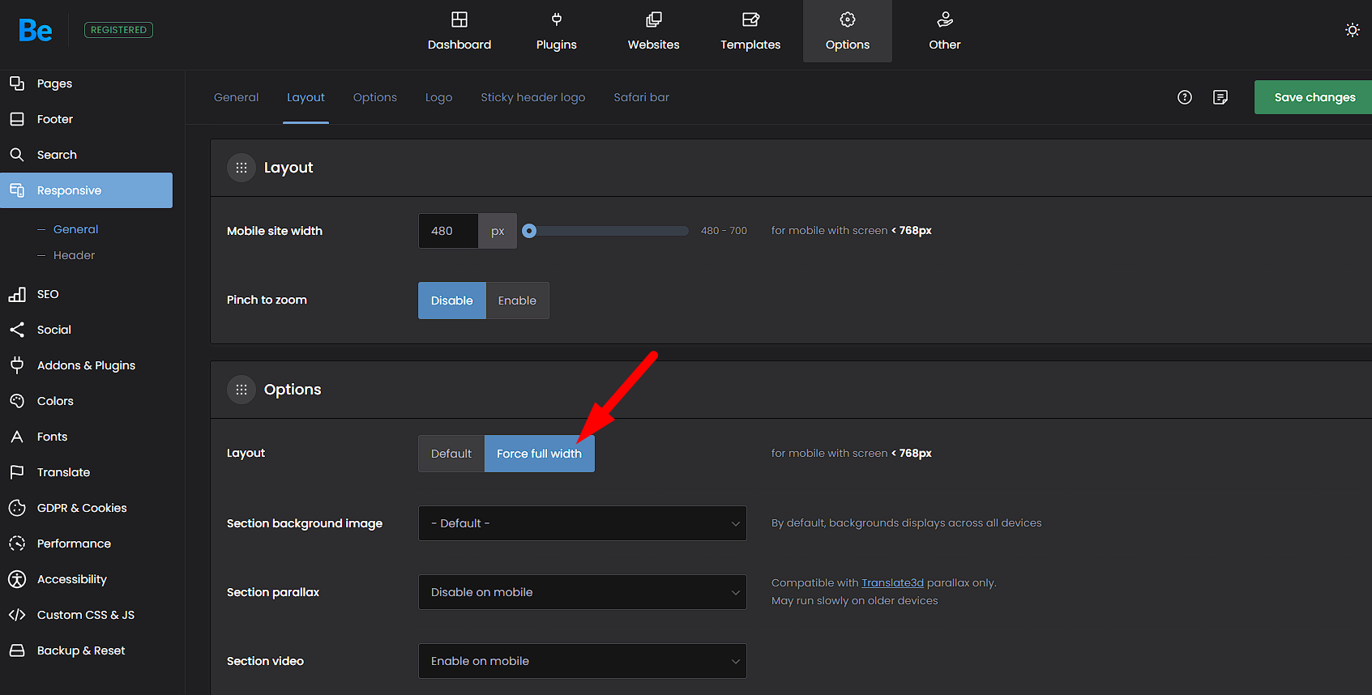1372x695 pixels.
Task: Open the Templates icon in top navigation
Action: [x=750, y=19]
